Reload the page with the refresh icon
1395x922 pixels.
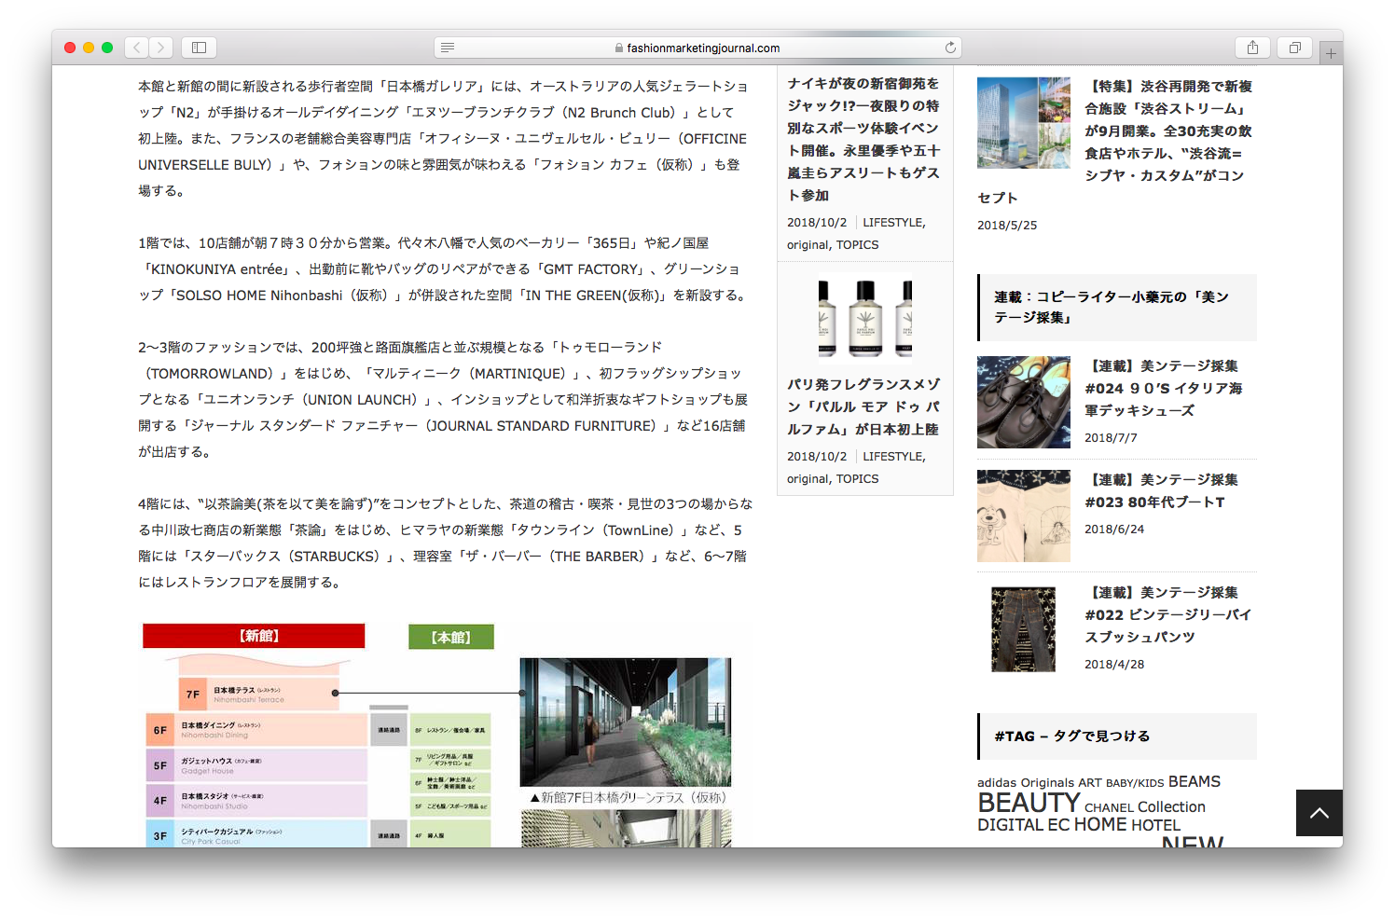coord(950,48)
